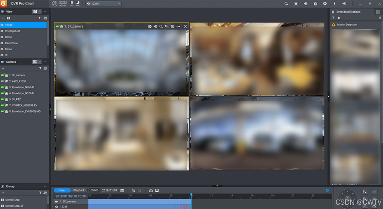Zoom in the timeline
The image size is (383, 209).
point(133,190)
